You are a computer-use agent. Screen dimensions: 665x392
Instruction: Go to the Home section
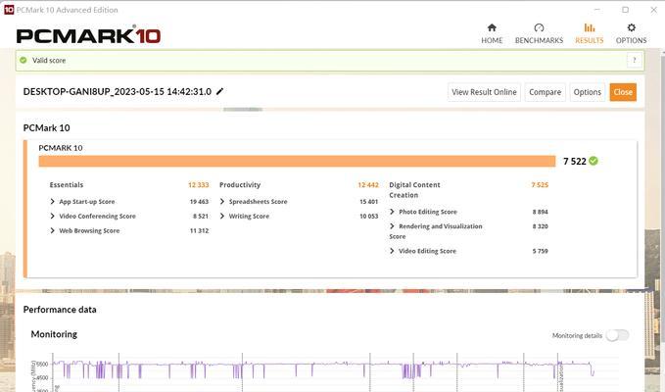(x=492, y=33)
